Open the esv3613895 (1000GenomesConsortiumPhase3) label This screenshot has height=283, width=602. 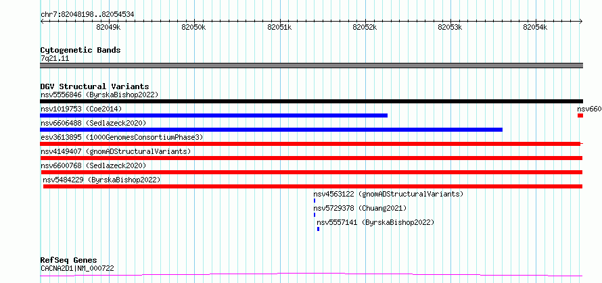click(122, 137)
